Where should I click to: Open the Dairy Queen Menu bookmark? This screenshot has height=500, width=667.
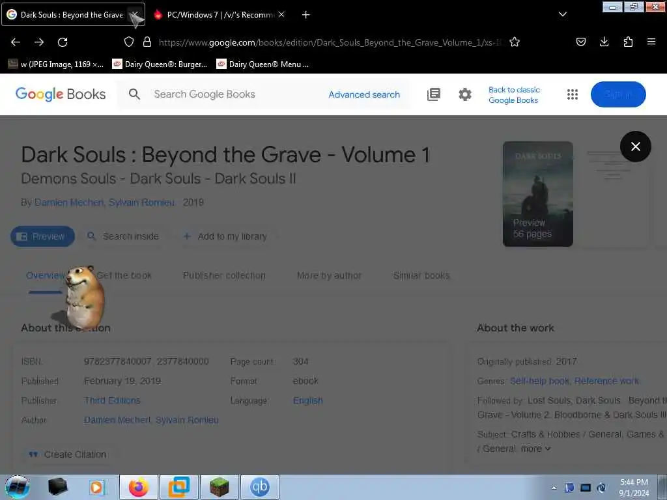(263, 64)
